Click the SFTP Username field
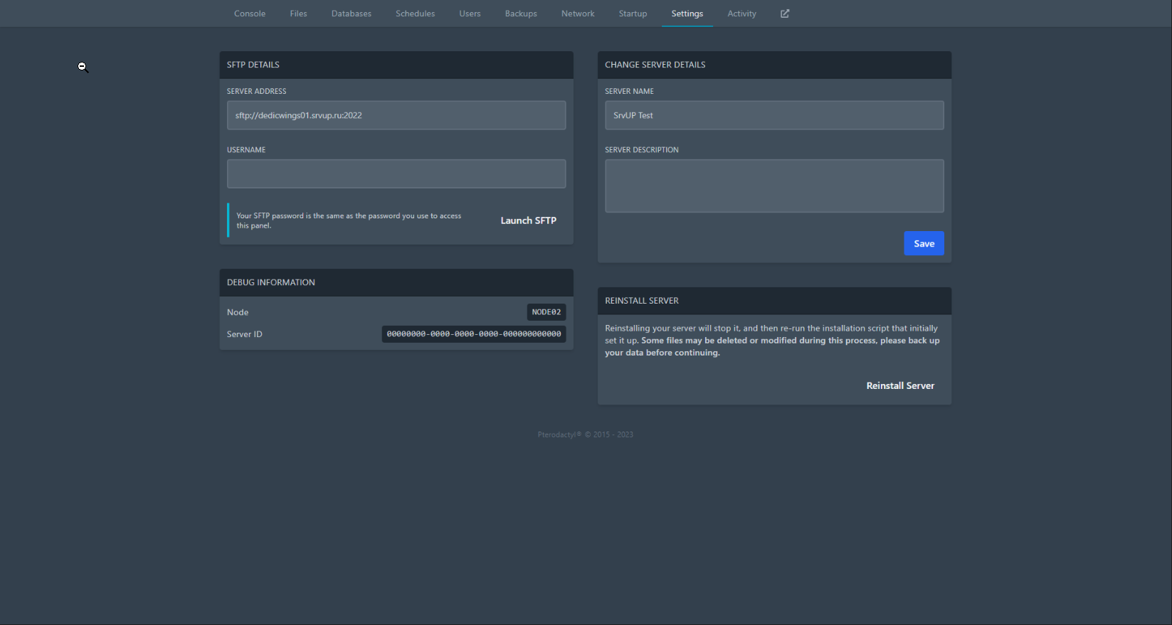The height and width of the screenshot is (625, 1172). [396, 173]
